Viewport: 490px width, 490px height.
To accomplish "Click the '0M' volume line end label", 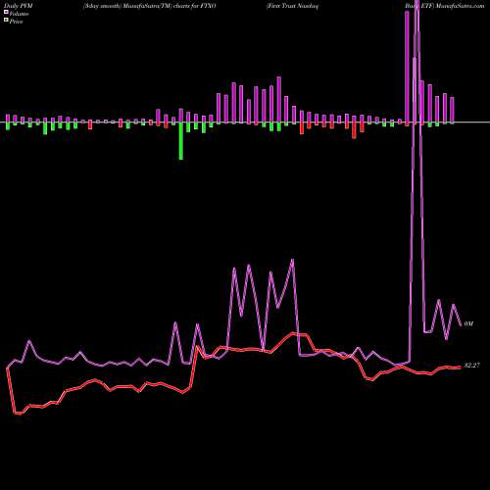I will pos(468,324).
